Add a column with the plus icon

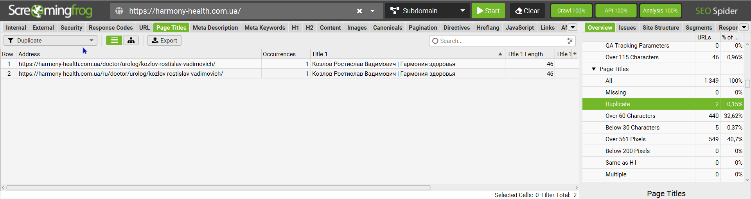point(575,53)
